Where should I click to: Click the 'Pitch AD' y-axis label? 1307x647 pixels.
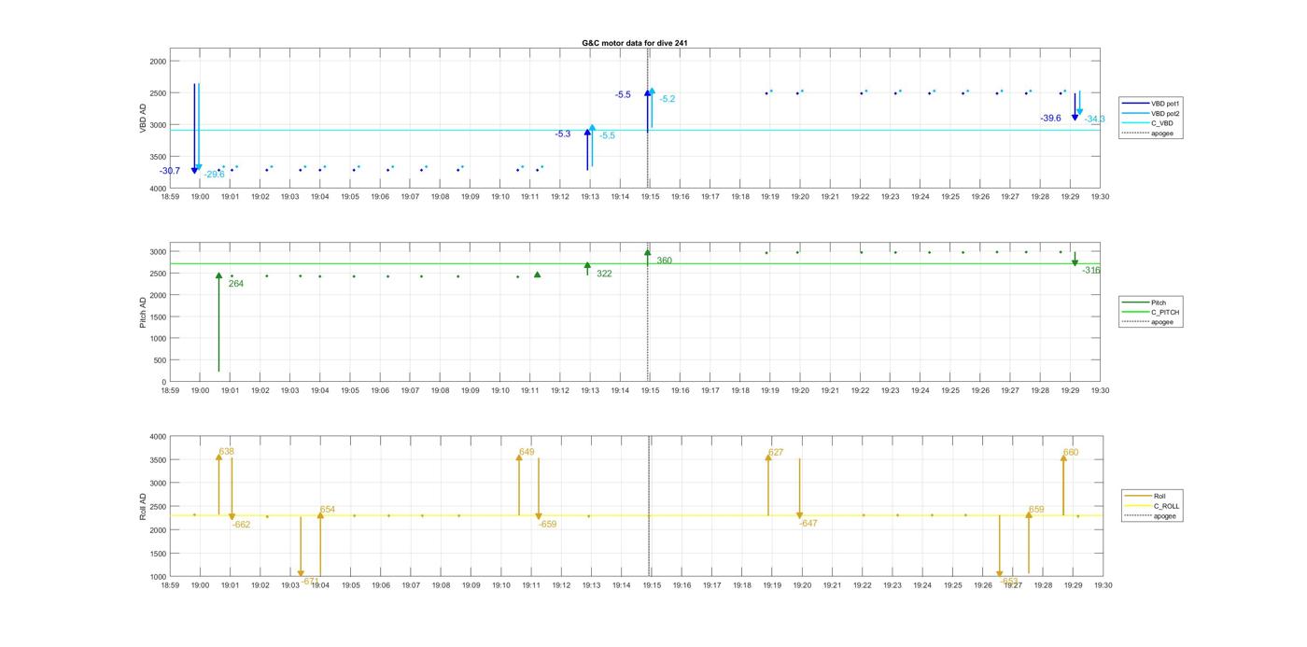(x=144, y=313)
